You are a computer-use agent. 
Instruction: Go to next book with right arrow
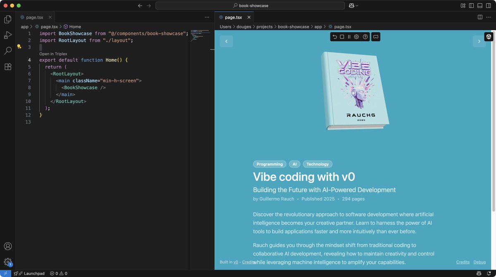479,41
